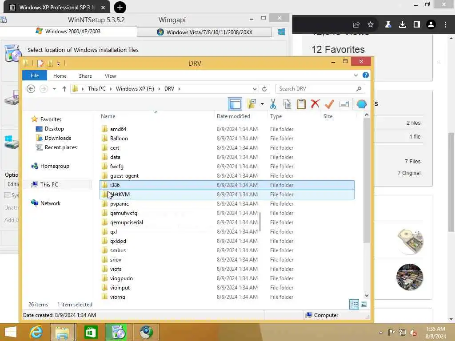Click the orange checkmark icon in DRV toolbar
This screenshot has height=341, width=455.
pos(329,104)
